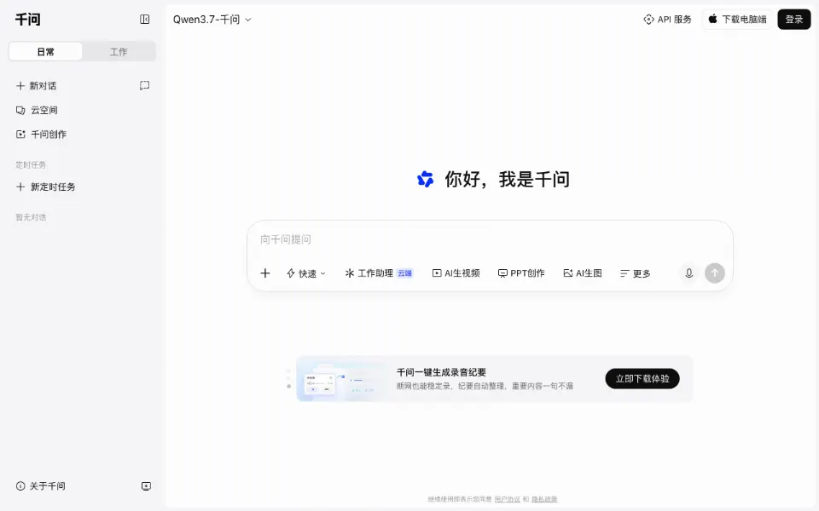The height and width of the screenshot is (511, 819).
Task: Click 下载电脑端 download button
Action: 737,20
